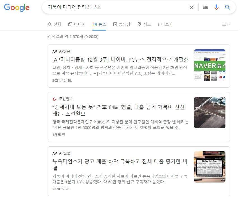This screenshot has height=199, width=240.
Task: Click the aerial convoy photo thumbnail
Action: click(209, 113)
